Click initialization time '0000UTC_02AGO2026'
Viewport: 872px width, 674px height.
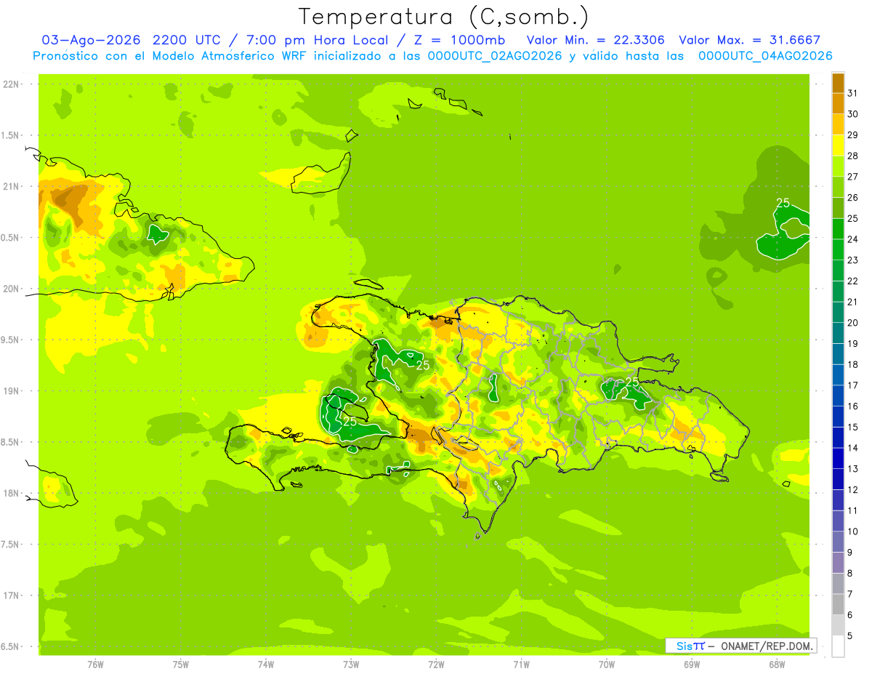(495, 56)
